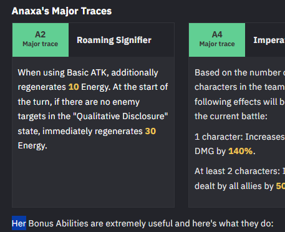Click the dealt by all allies text
The image size is (285, 232).
[x=234, y=186]
